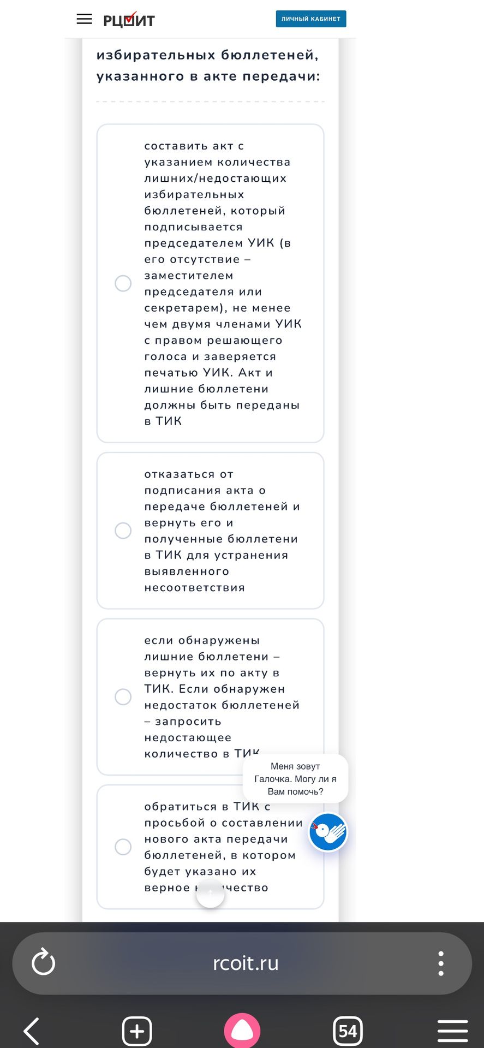Open the browser bottom-bar main menu
Viewport: 484px width, 1048px height.
click(x=453, y=1031)
